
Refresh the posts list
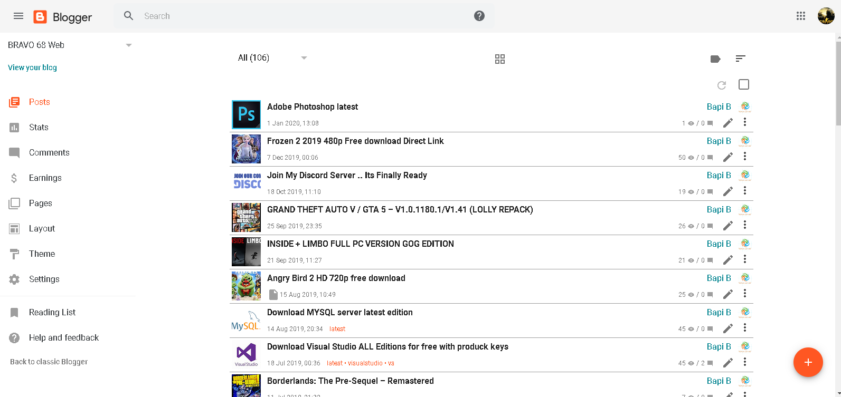tap(722, 85)
